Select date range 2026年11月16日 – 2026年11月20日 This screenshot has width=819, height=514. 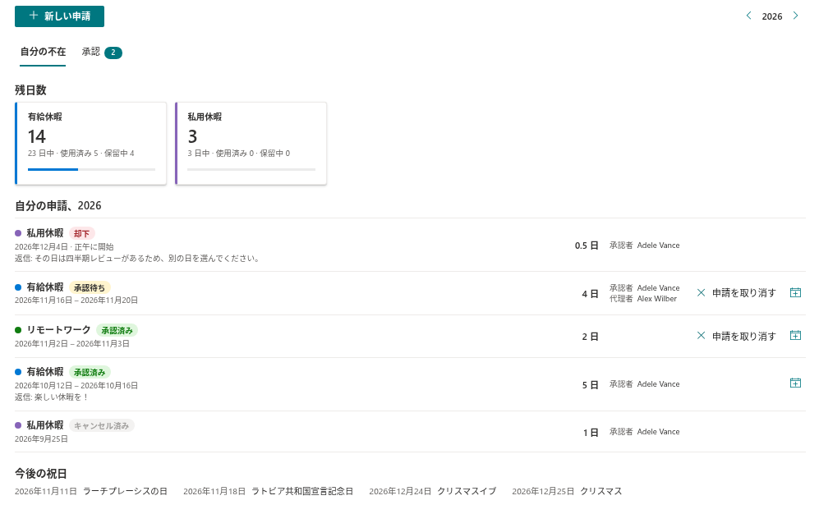pos(76,300)
